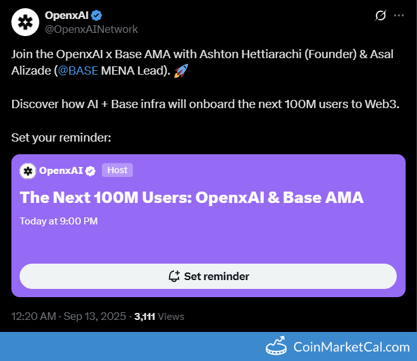Open the @OpenxAINetwork handle
This screenshot has width=417, height=361.
point(91,29)
